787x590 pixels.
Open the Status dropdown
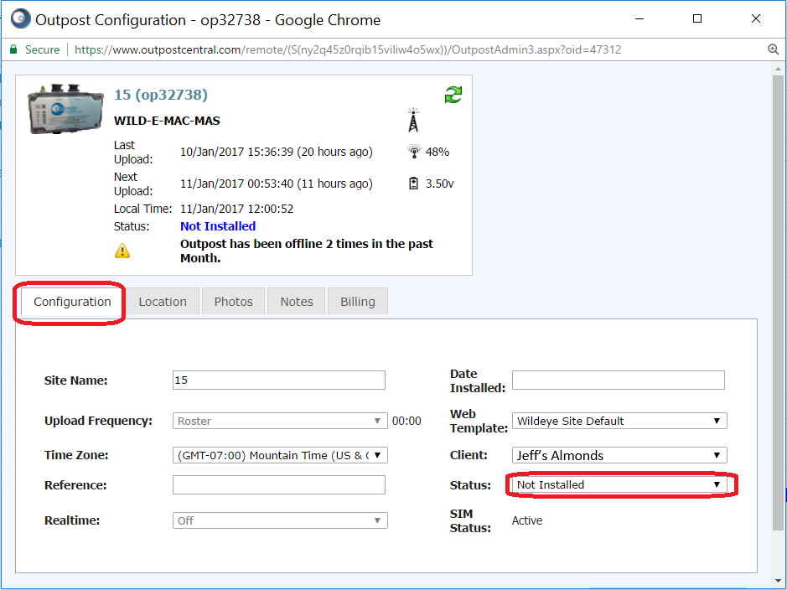pos(619,484)
